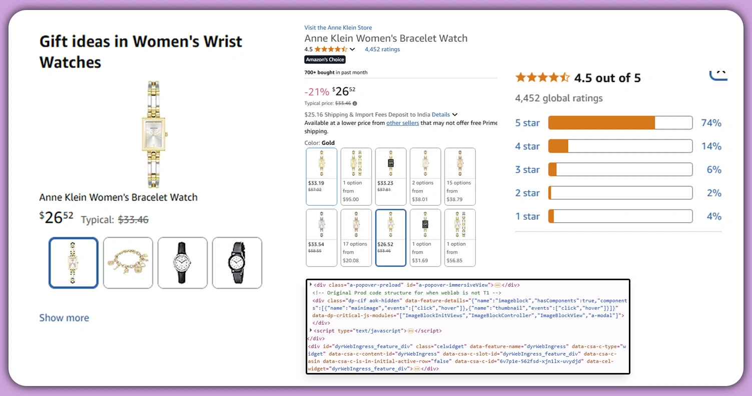Click the price info icon beside $33.46
Viewport: 752px width, 396px height.
354,103
